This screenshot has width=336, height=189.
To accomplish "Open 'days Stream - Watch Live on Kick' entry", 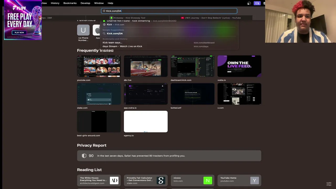I will [x=169, y=46].
